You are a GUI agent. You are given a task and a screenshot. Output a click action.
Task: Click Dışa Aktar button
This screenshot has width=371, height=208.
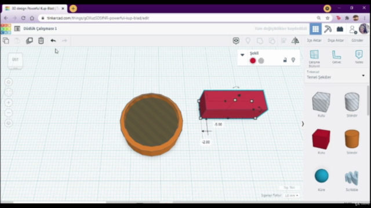[x=336, y=40]
